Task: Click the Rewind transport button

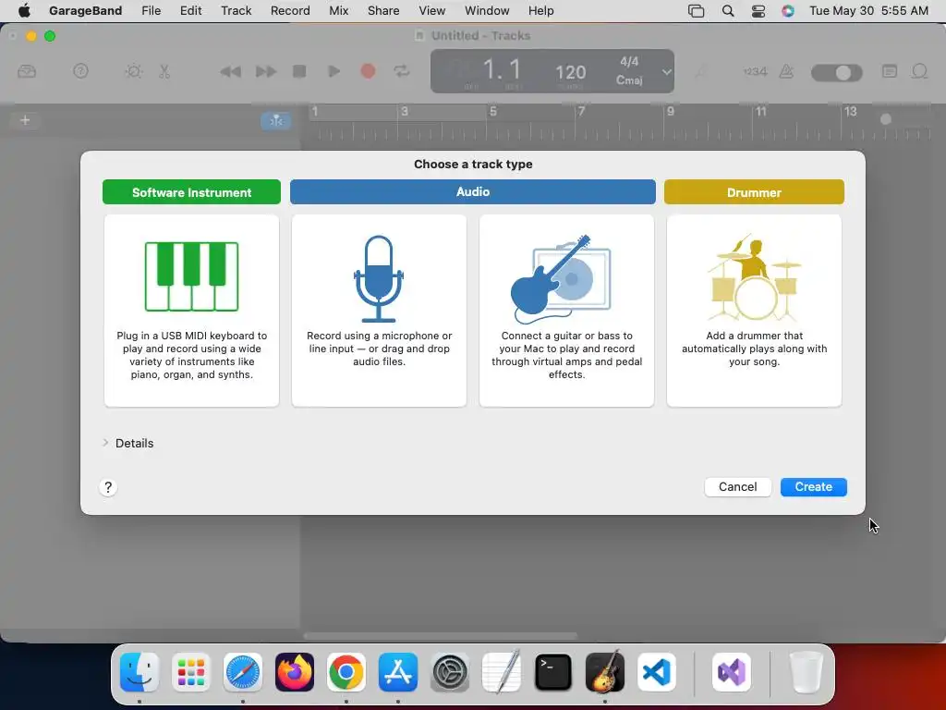Action: [230, 72]
